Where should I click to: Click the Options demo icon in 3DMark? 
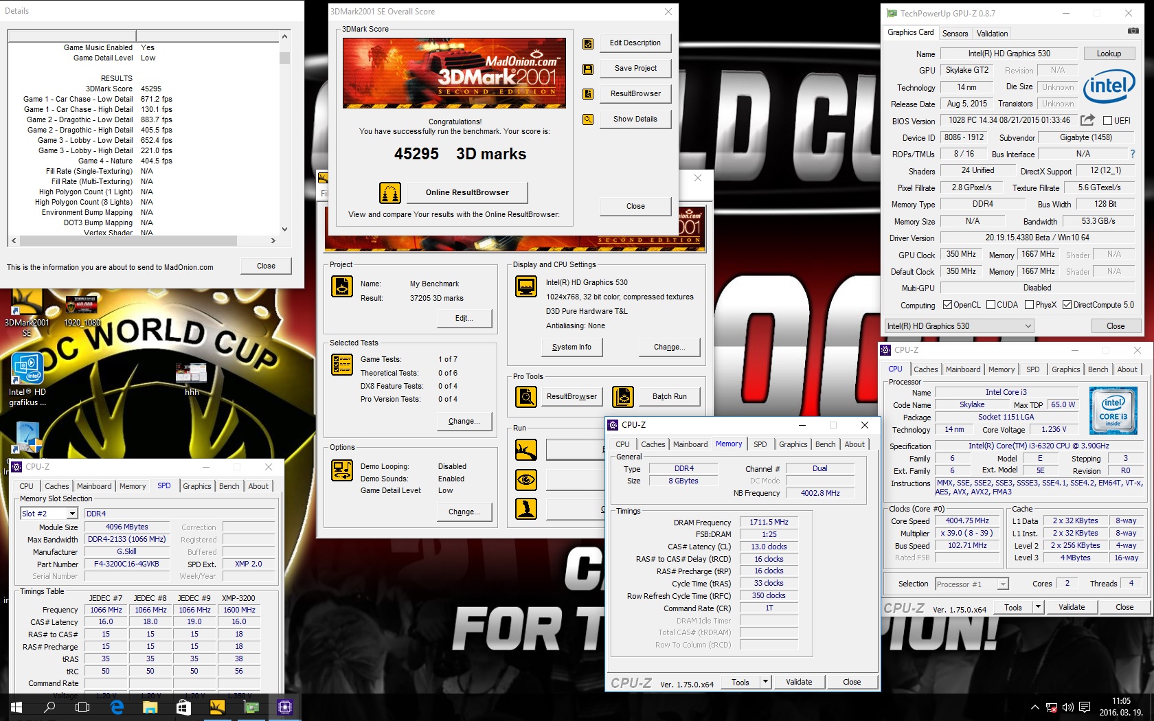click(x=342, y=470)
